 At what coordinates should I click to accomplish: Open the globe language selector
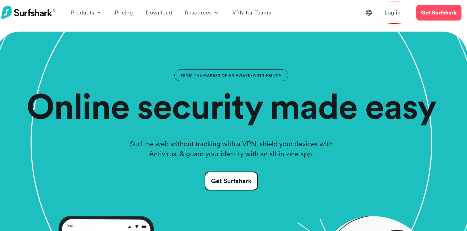369,13
